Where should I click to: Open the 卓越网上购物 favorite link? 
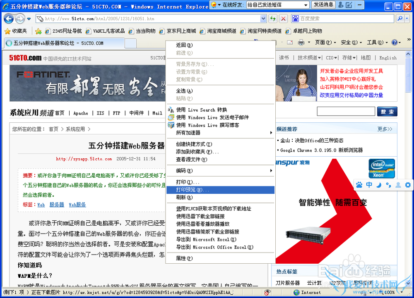[303, 31]
